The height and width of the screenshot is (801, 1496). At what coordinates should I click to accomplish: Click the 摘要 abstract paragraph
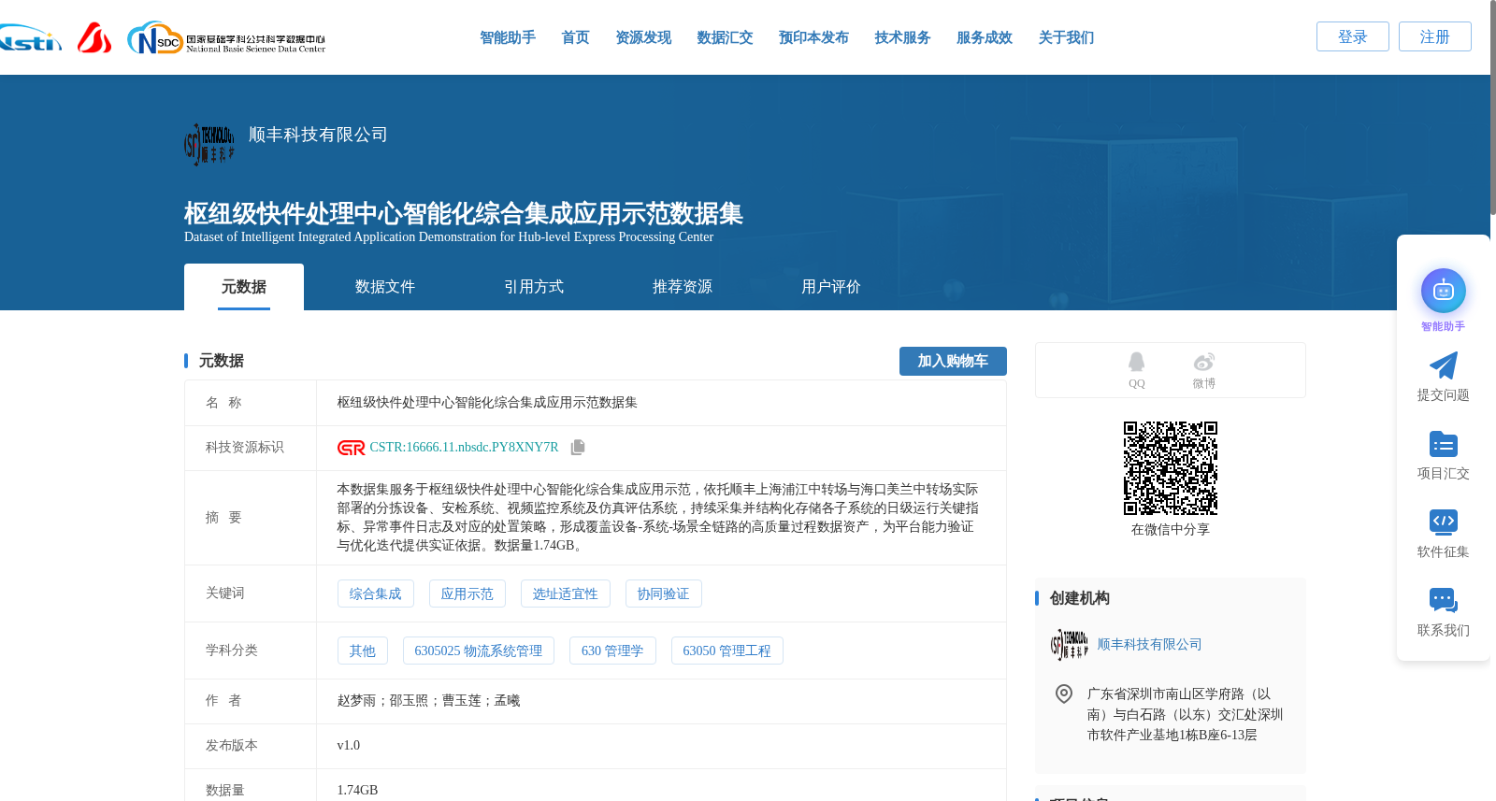point(658,518)
